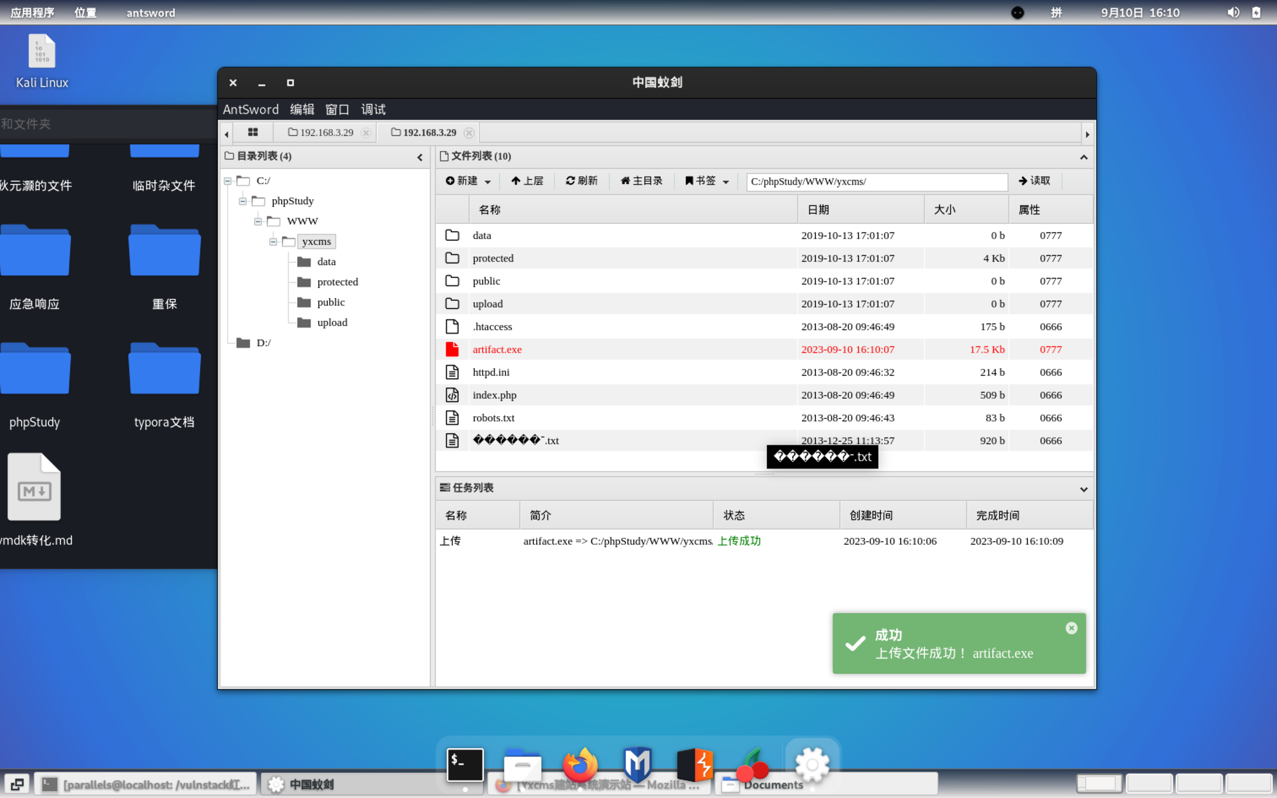This screenshot has height=798, width=1277.
Task: Open the 应用程序 system menu
Action: [x=32, y=13]
